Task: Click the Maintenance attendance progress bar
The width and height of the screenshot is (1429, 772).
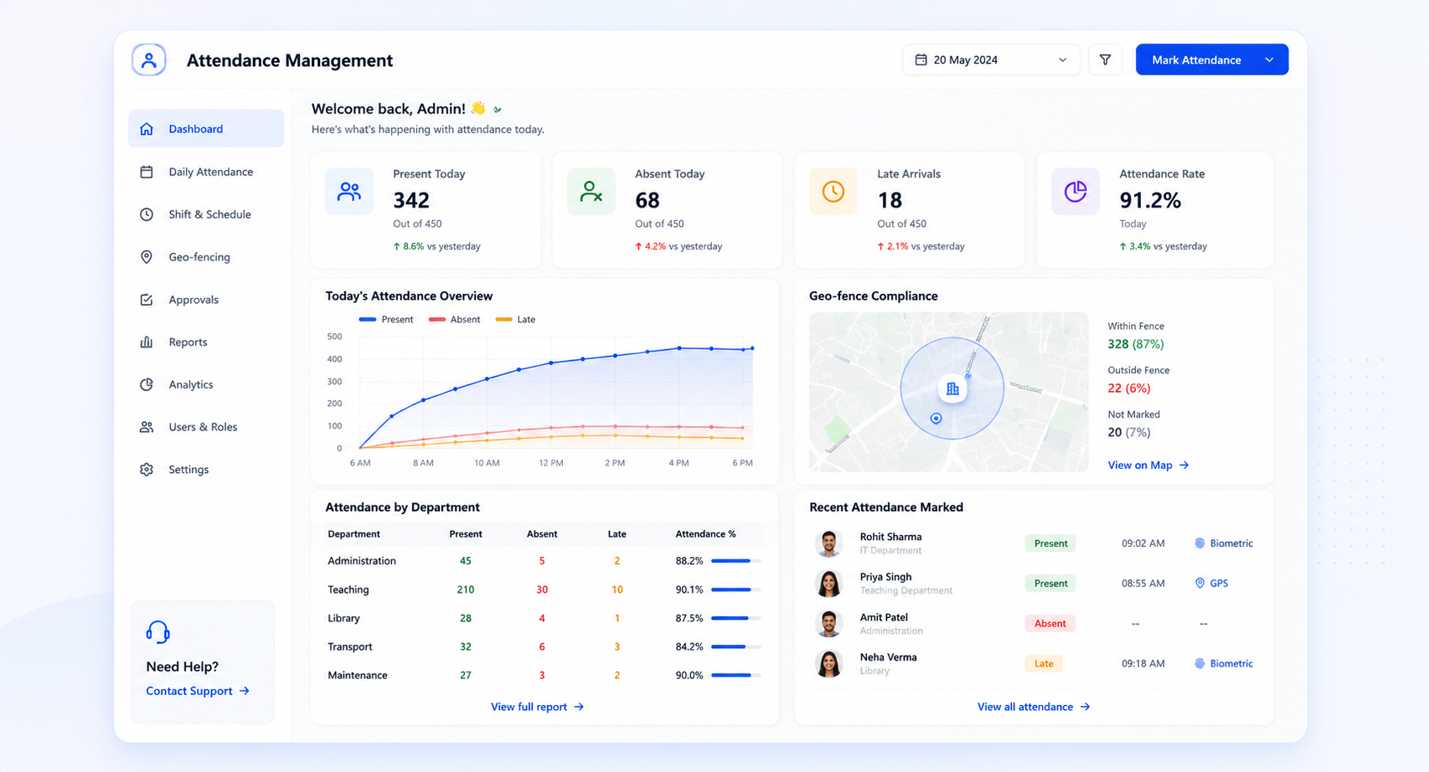Action: (x=736, y=676)
